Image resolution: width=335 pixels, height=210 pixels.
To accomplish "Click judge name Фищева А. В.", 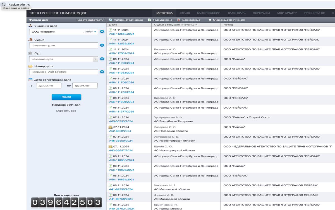I will click(164, 195).
